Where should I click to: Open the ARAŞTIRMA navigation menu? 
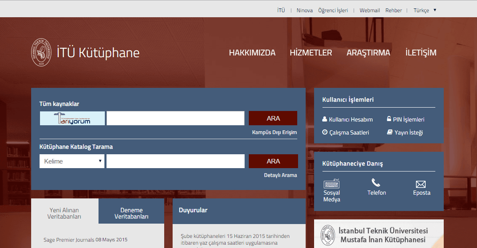click(x=368, y=53)
